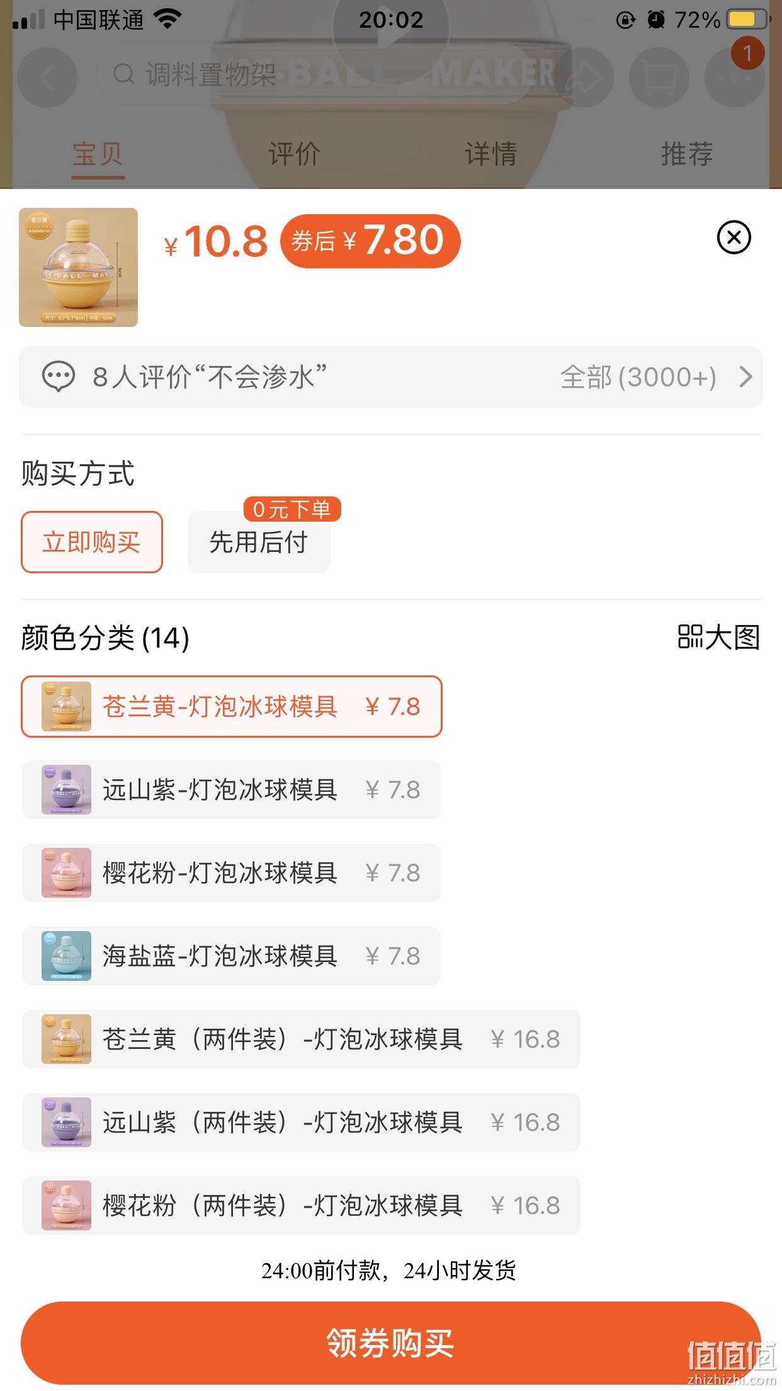Select 苍兰黄（两件装）two-pack option

point(302,1039)
